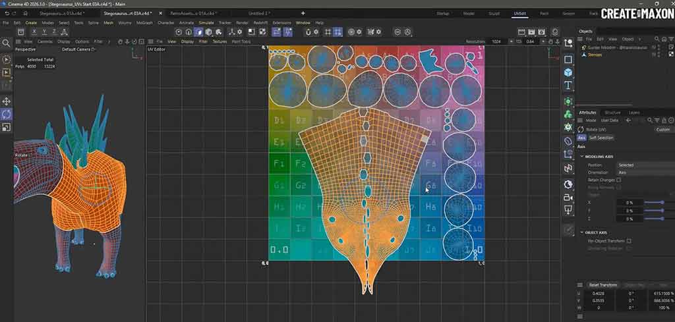
Task: Open the Cloner green icon in palette
Action: click(568, 115)
